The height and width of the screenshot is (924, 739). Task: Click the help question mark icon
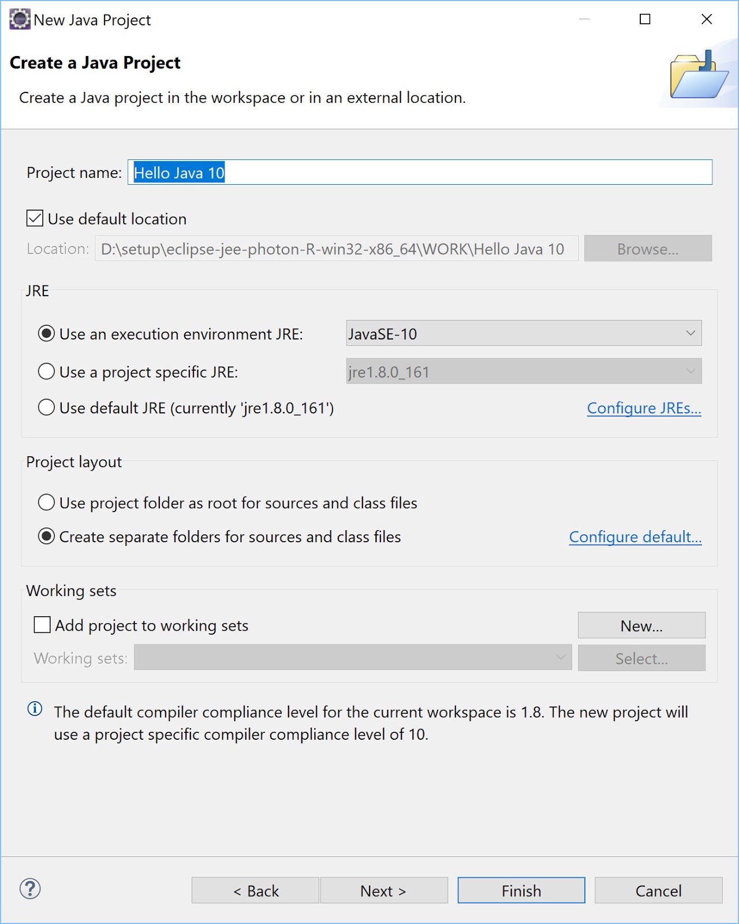coord(30,889)
